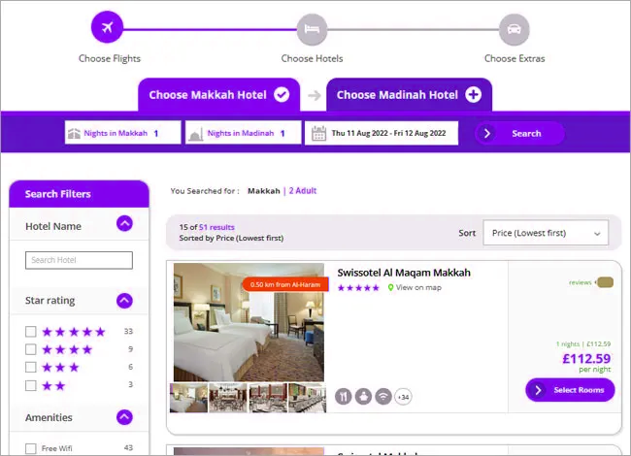This screenshot has height=456, width=631.
Task: Open Swissotel Al Maqam Makkah hotel title
Action: click(x=404, y=273)
